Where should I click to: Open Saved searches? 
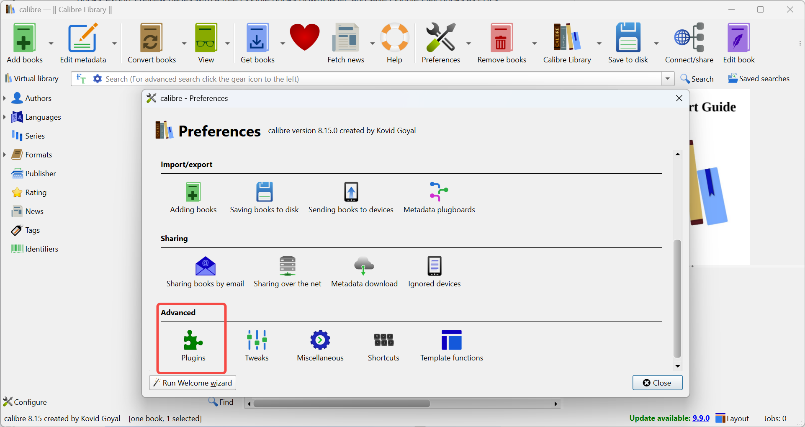pos(759,79)
